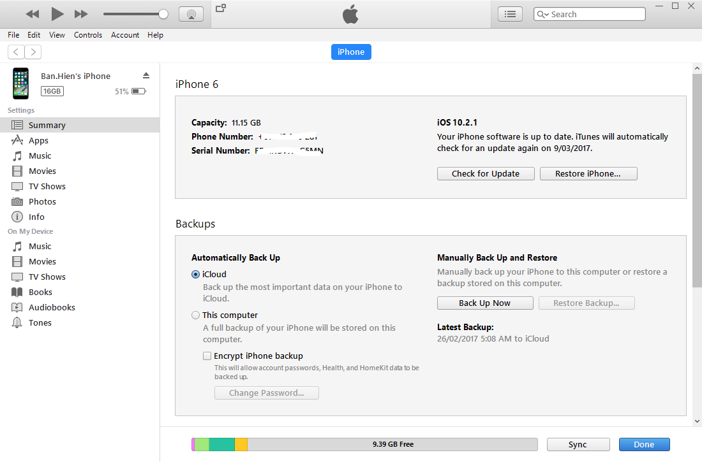Open Audiobooks under On My Device
The width and height of the screenshot is (702, 462).
[x=80, y=307]
